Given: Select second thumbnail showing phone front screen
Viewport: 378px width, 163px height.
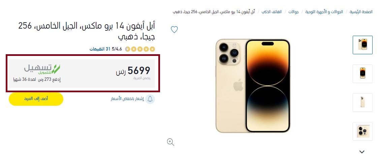Looking at the screenshot, I should pos(362,73).
